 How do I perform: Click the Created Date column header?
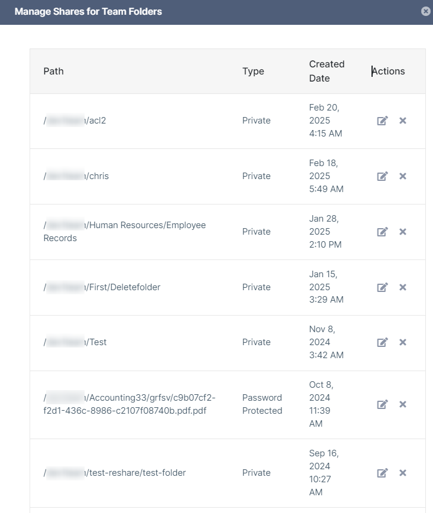coord(327,71)
